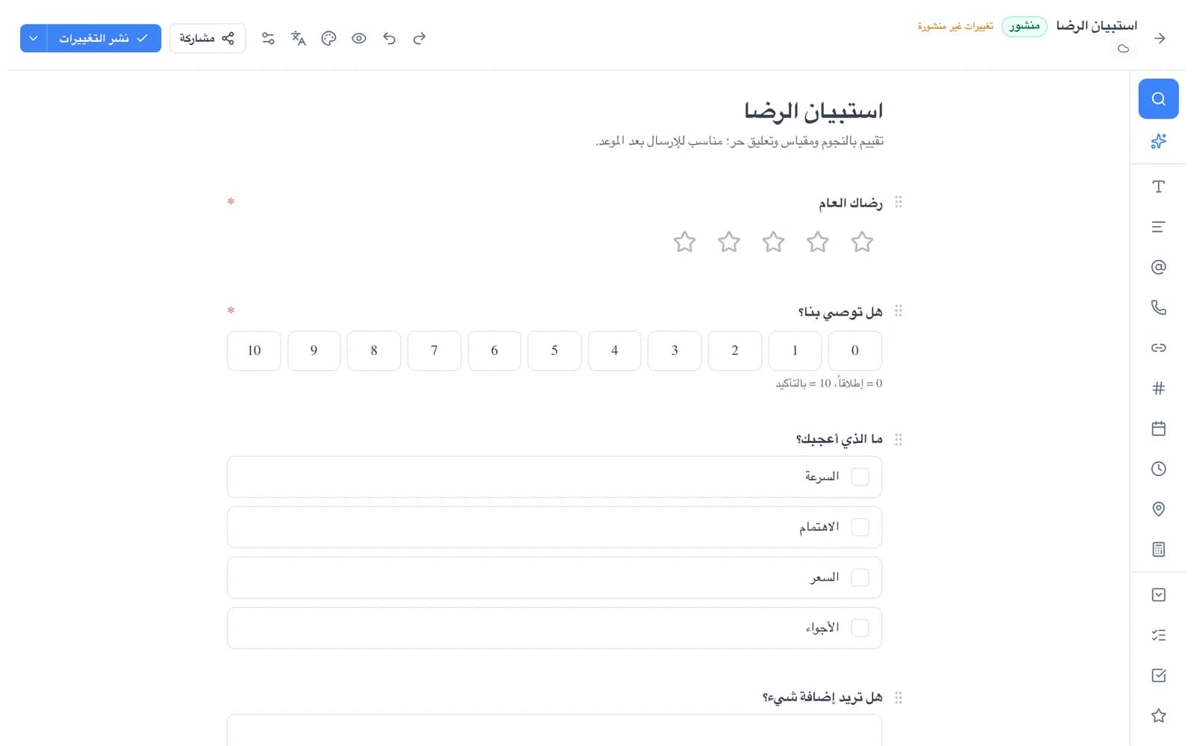Viewport: 1194px width, 746px height.
Task: Add an email field (@ icon)
Action: pyautogui.click(x=1158, y=267)
